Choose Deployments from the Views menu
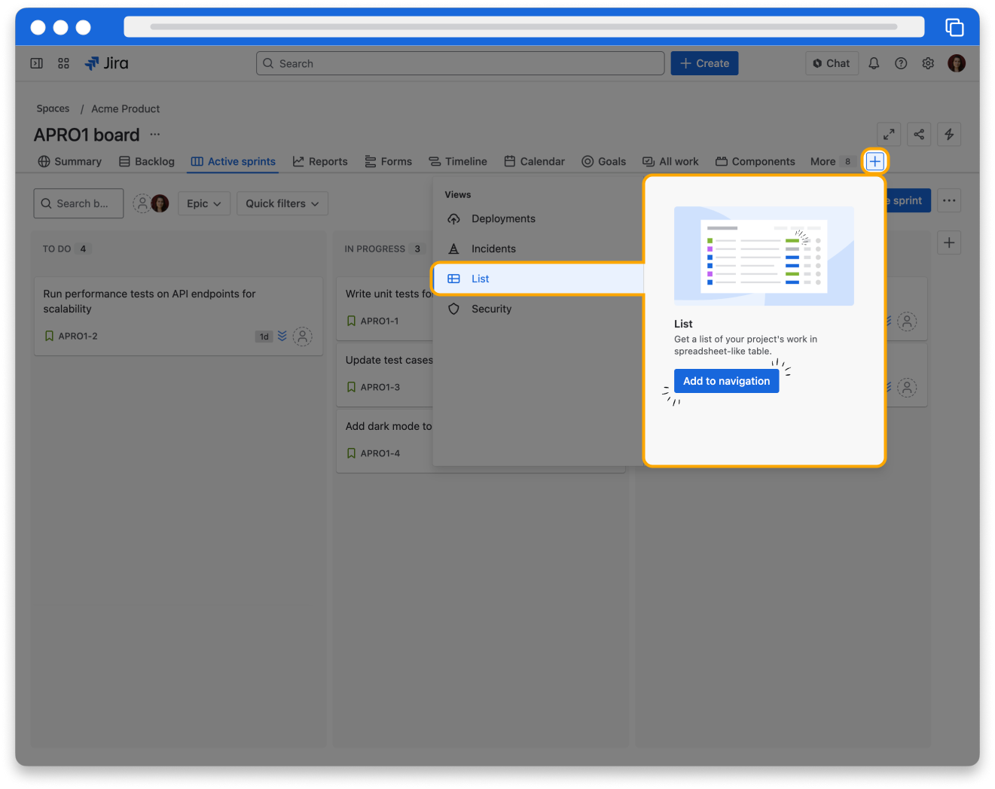The width and height of the screenshot is (995, 789). pyautogui.click(x=502, y=218)
